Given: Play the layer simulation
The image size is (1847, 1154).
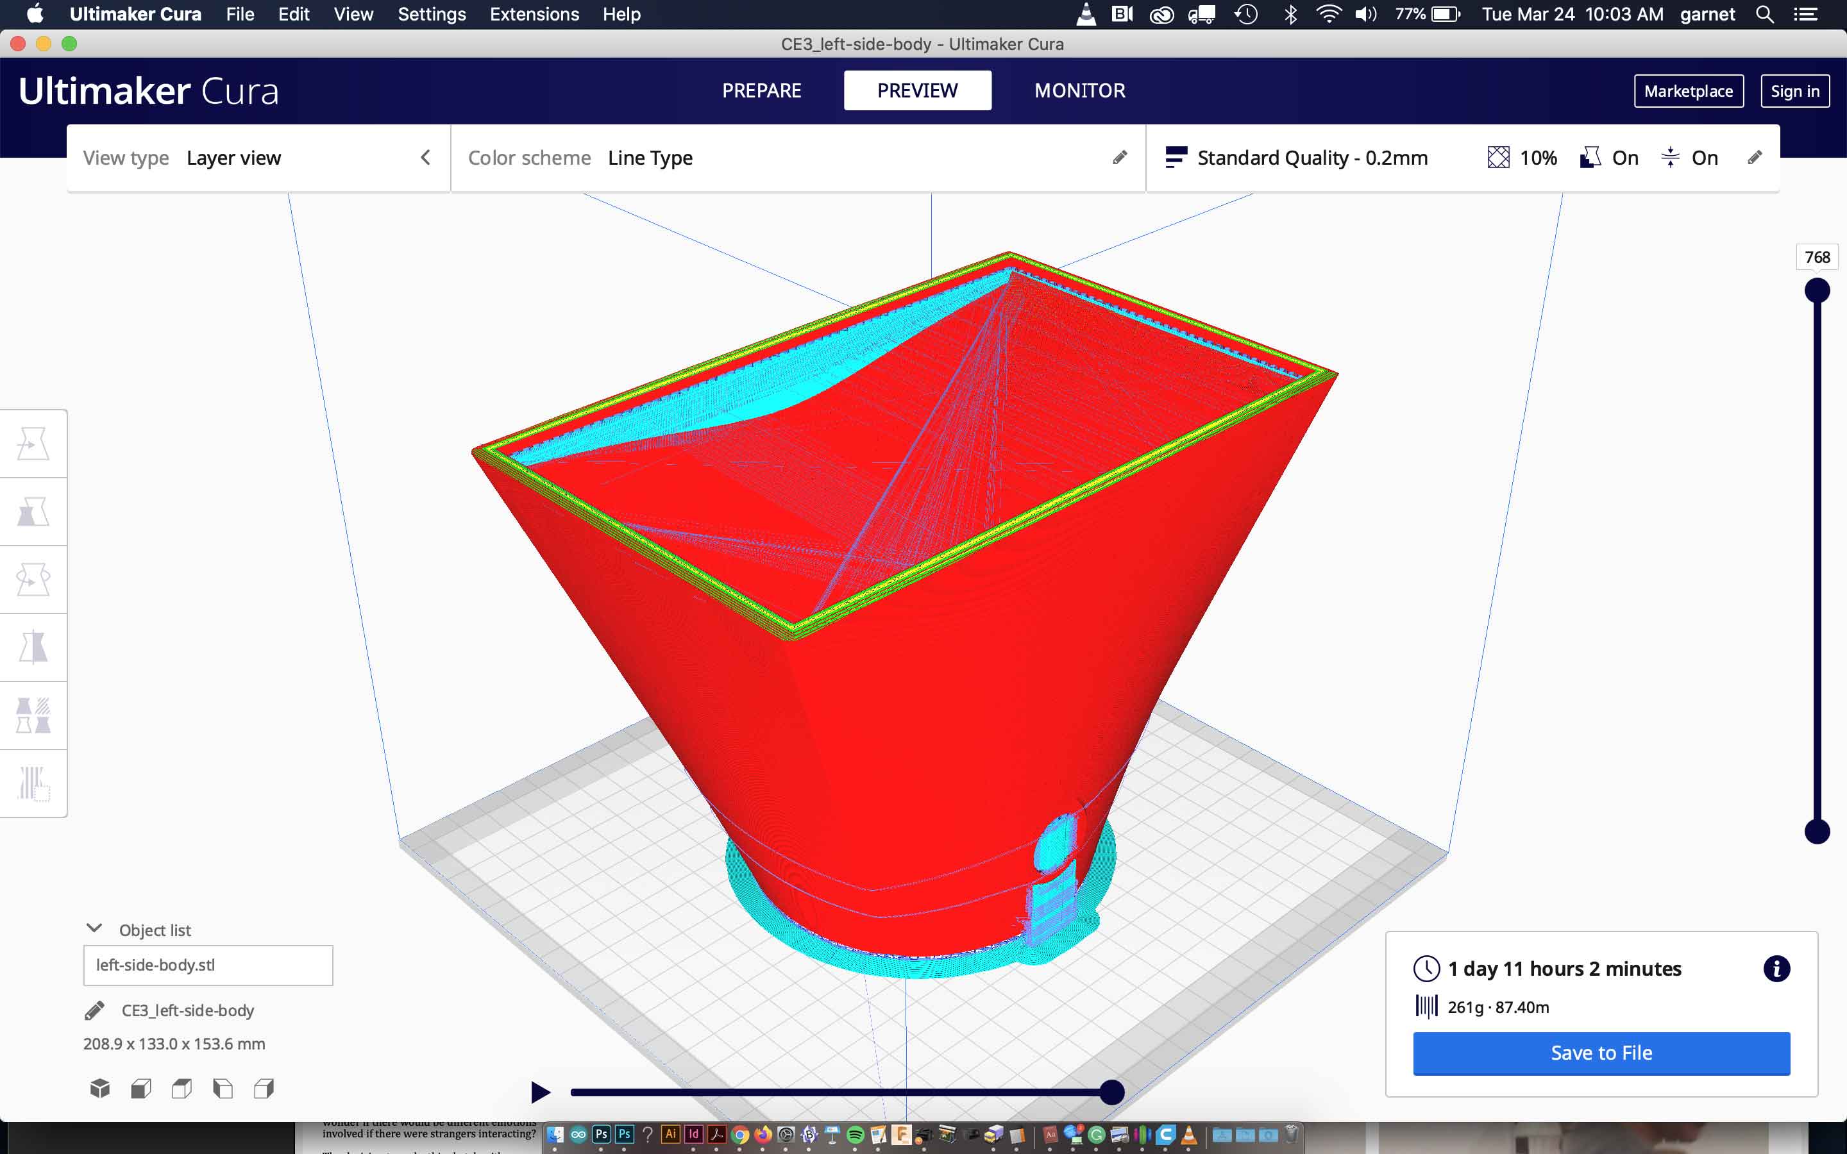Looking at the screenshot, I should pyautogui.click(x=541, y=1092).
